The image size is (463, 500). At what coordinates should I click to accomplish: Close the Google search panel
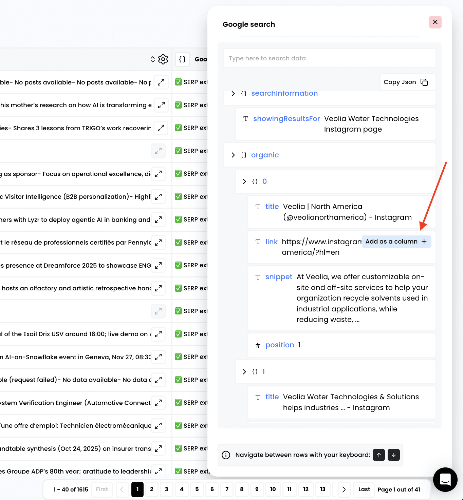pos(435,22)
